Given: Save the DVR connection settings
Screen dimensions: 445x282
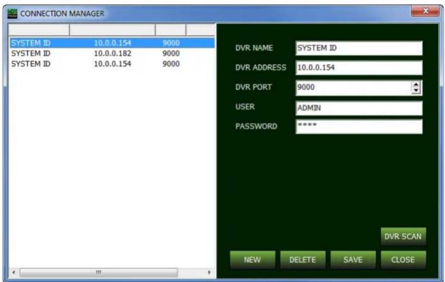Looking at the screenshot, I should pyautogui.click(x=353, y=260).
